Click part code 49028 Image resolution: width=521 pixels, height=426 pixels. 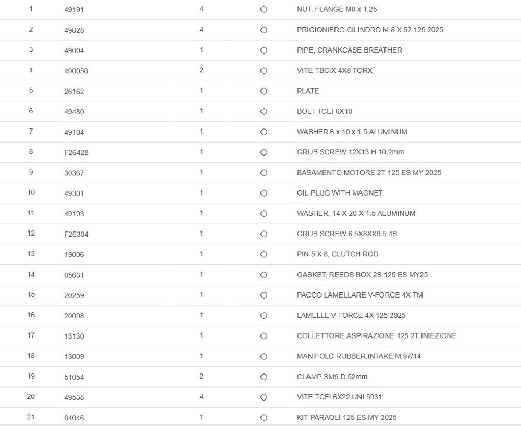pyautogui.click(x=74, y=30)
